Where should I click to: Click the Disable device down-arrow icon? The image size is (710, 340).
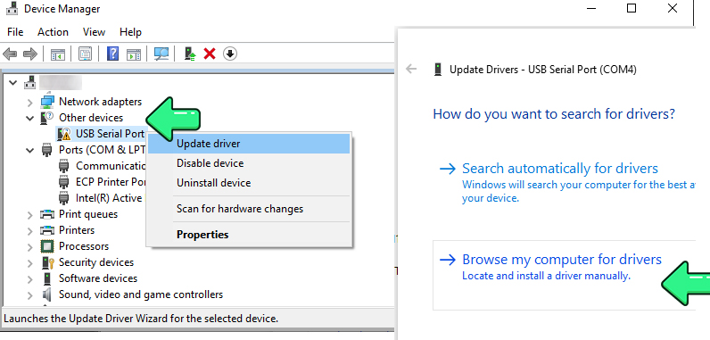coord(230,54)
